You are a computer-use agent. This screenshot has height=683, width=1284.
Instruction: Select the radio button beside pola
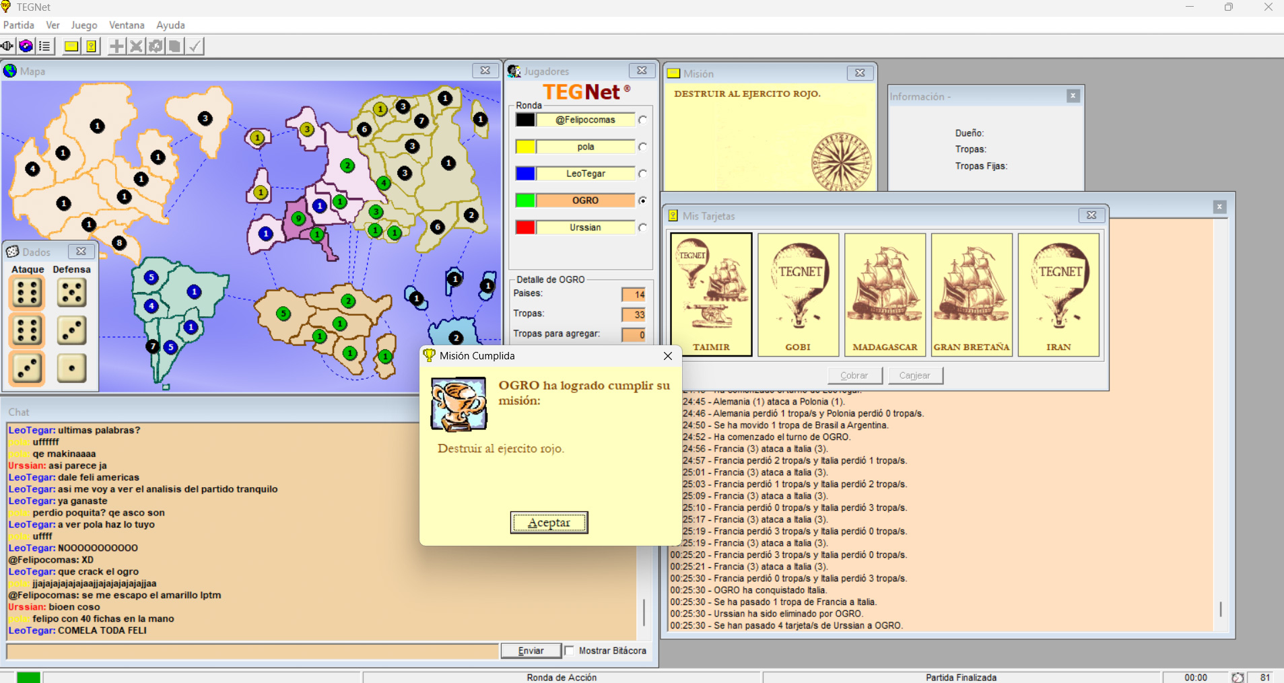tap(643, 147)
